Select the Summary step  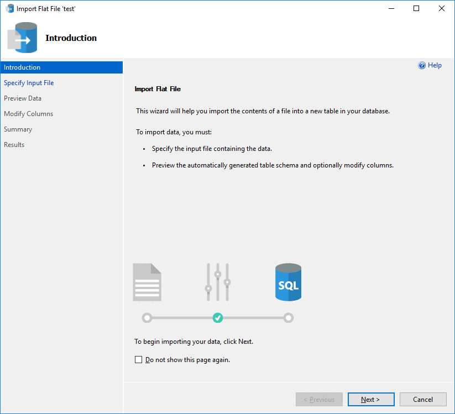[x=18, y=129]
